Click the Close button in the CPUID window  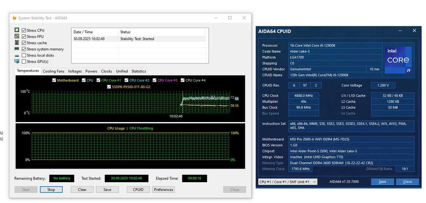pos(407,182)
